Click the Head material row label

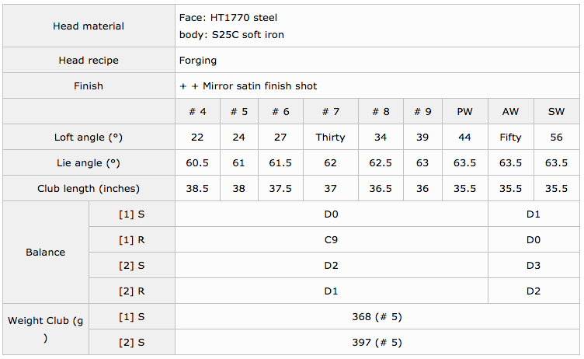pos(89,26)
